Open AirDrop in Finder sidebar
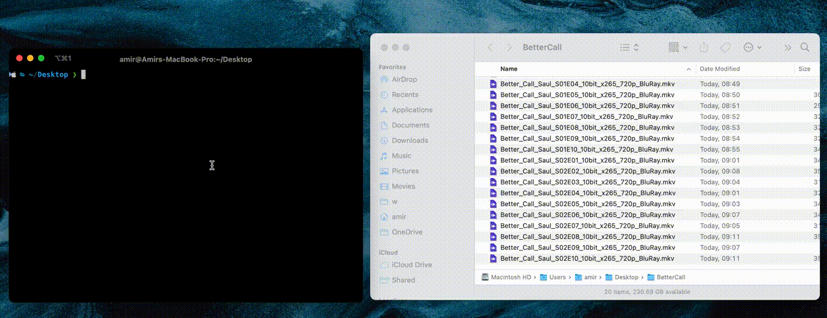 click(x=404, y=79)
